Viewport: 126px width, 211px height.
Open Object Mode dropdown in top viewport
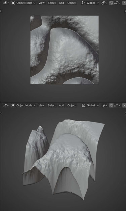(24, 3)
